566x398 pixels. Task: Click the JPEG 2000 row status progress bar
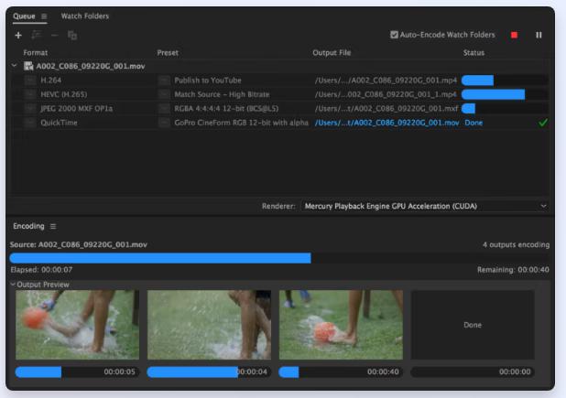point(505,109)
